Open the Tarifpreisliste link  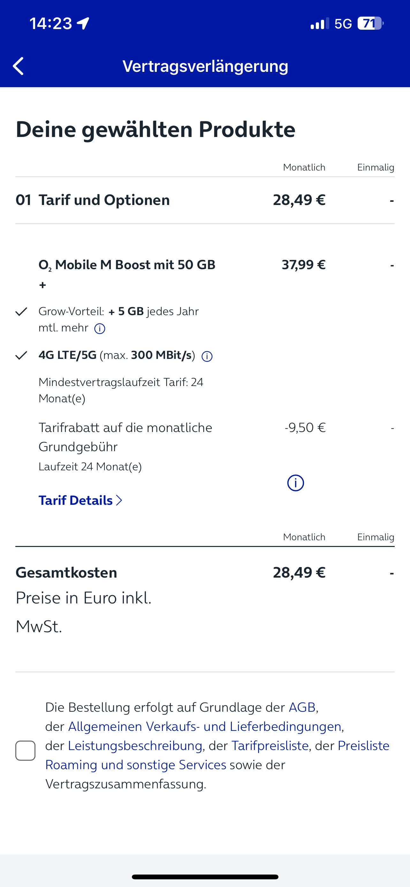[x=270, y=746]
